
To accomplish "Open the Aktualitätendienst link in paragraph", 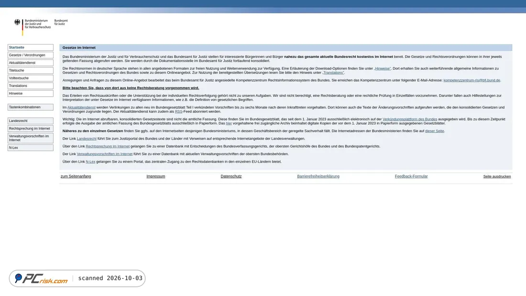I will point(81,108).
